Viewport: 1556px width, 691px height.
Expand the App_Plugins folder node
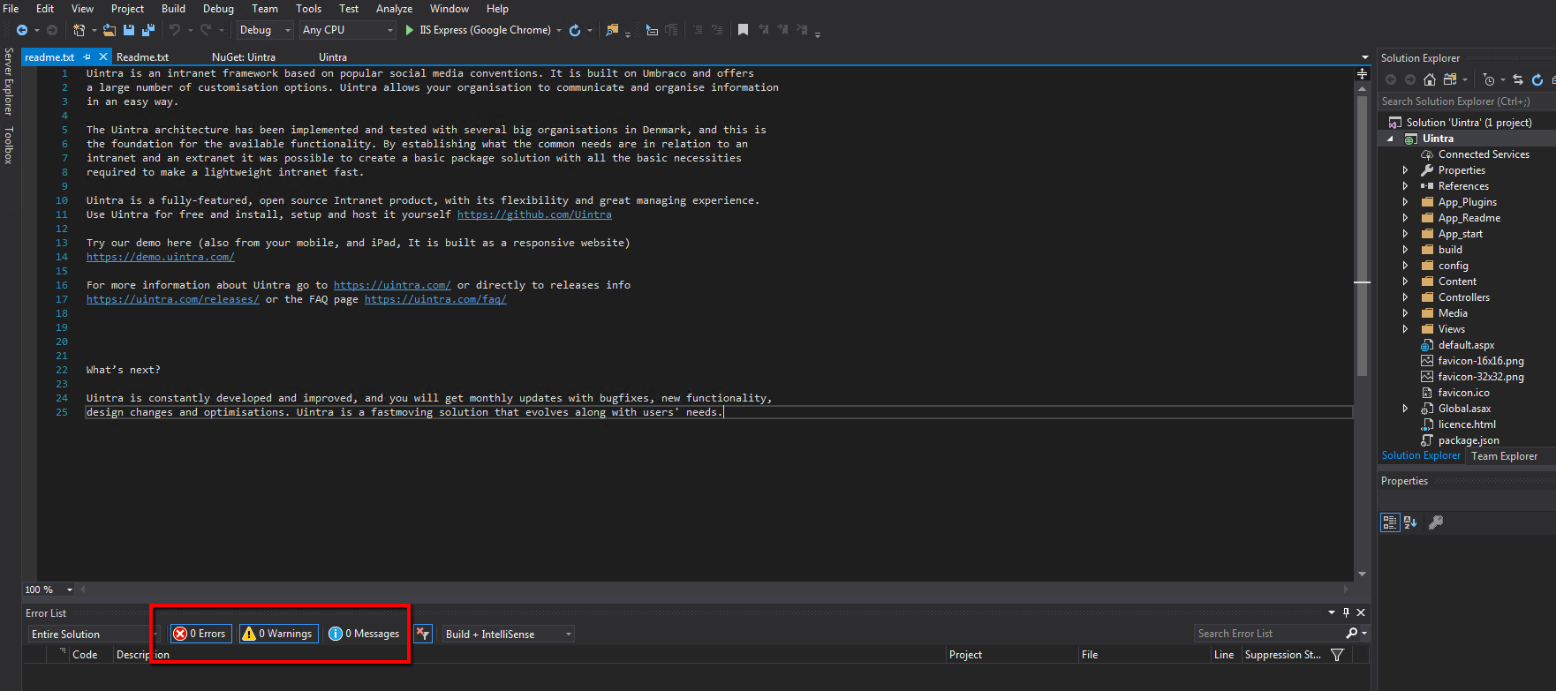(1405, 202)
